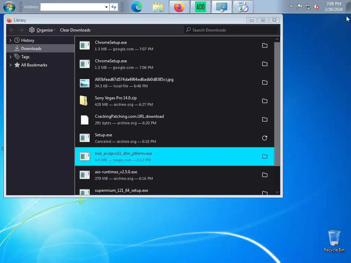Expand the All Bookmarks tree node

click(10, 65)
